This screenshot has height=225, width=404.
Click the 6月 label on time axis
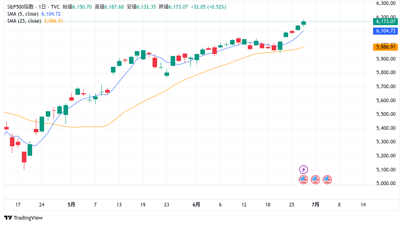(x=196, y=205)
